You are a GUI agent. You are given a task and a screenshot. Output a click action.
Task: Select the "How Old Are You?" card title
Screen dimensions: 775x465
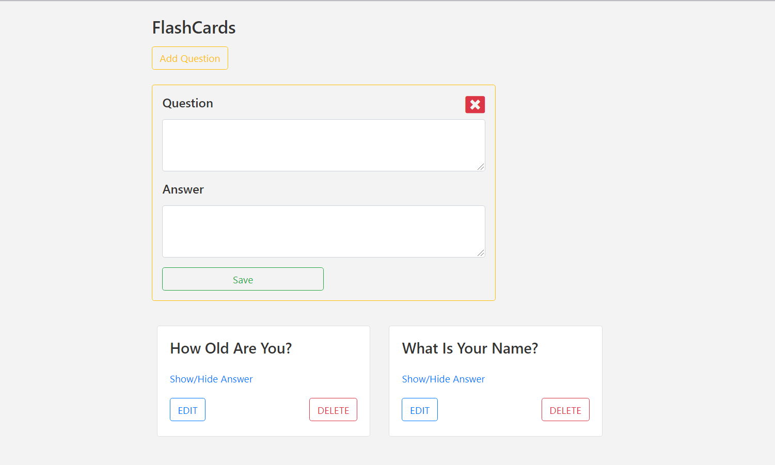[231, 348]
